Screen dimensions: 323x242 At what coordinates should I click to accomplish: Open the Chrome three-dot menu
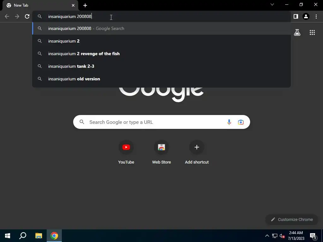pos(316,16)
